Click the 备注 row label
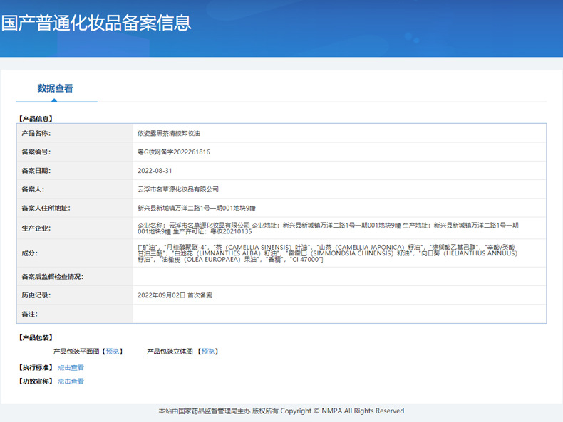The width and height of the screenshot is (563, 422). (x=29, y=314)
